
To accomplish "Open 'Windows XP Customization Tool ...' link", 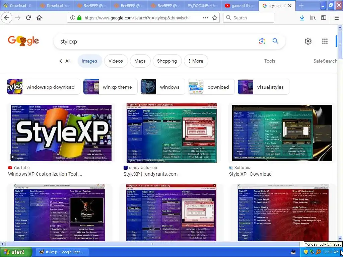I will 45,174.
